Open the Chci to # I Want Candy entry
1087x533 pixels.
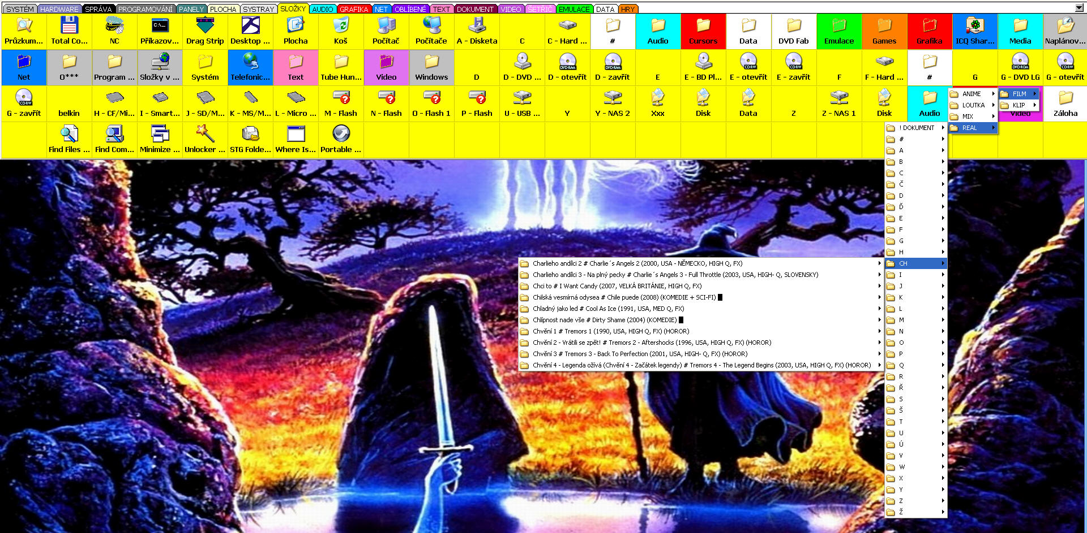point(701,286)
